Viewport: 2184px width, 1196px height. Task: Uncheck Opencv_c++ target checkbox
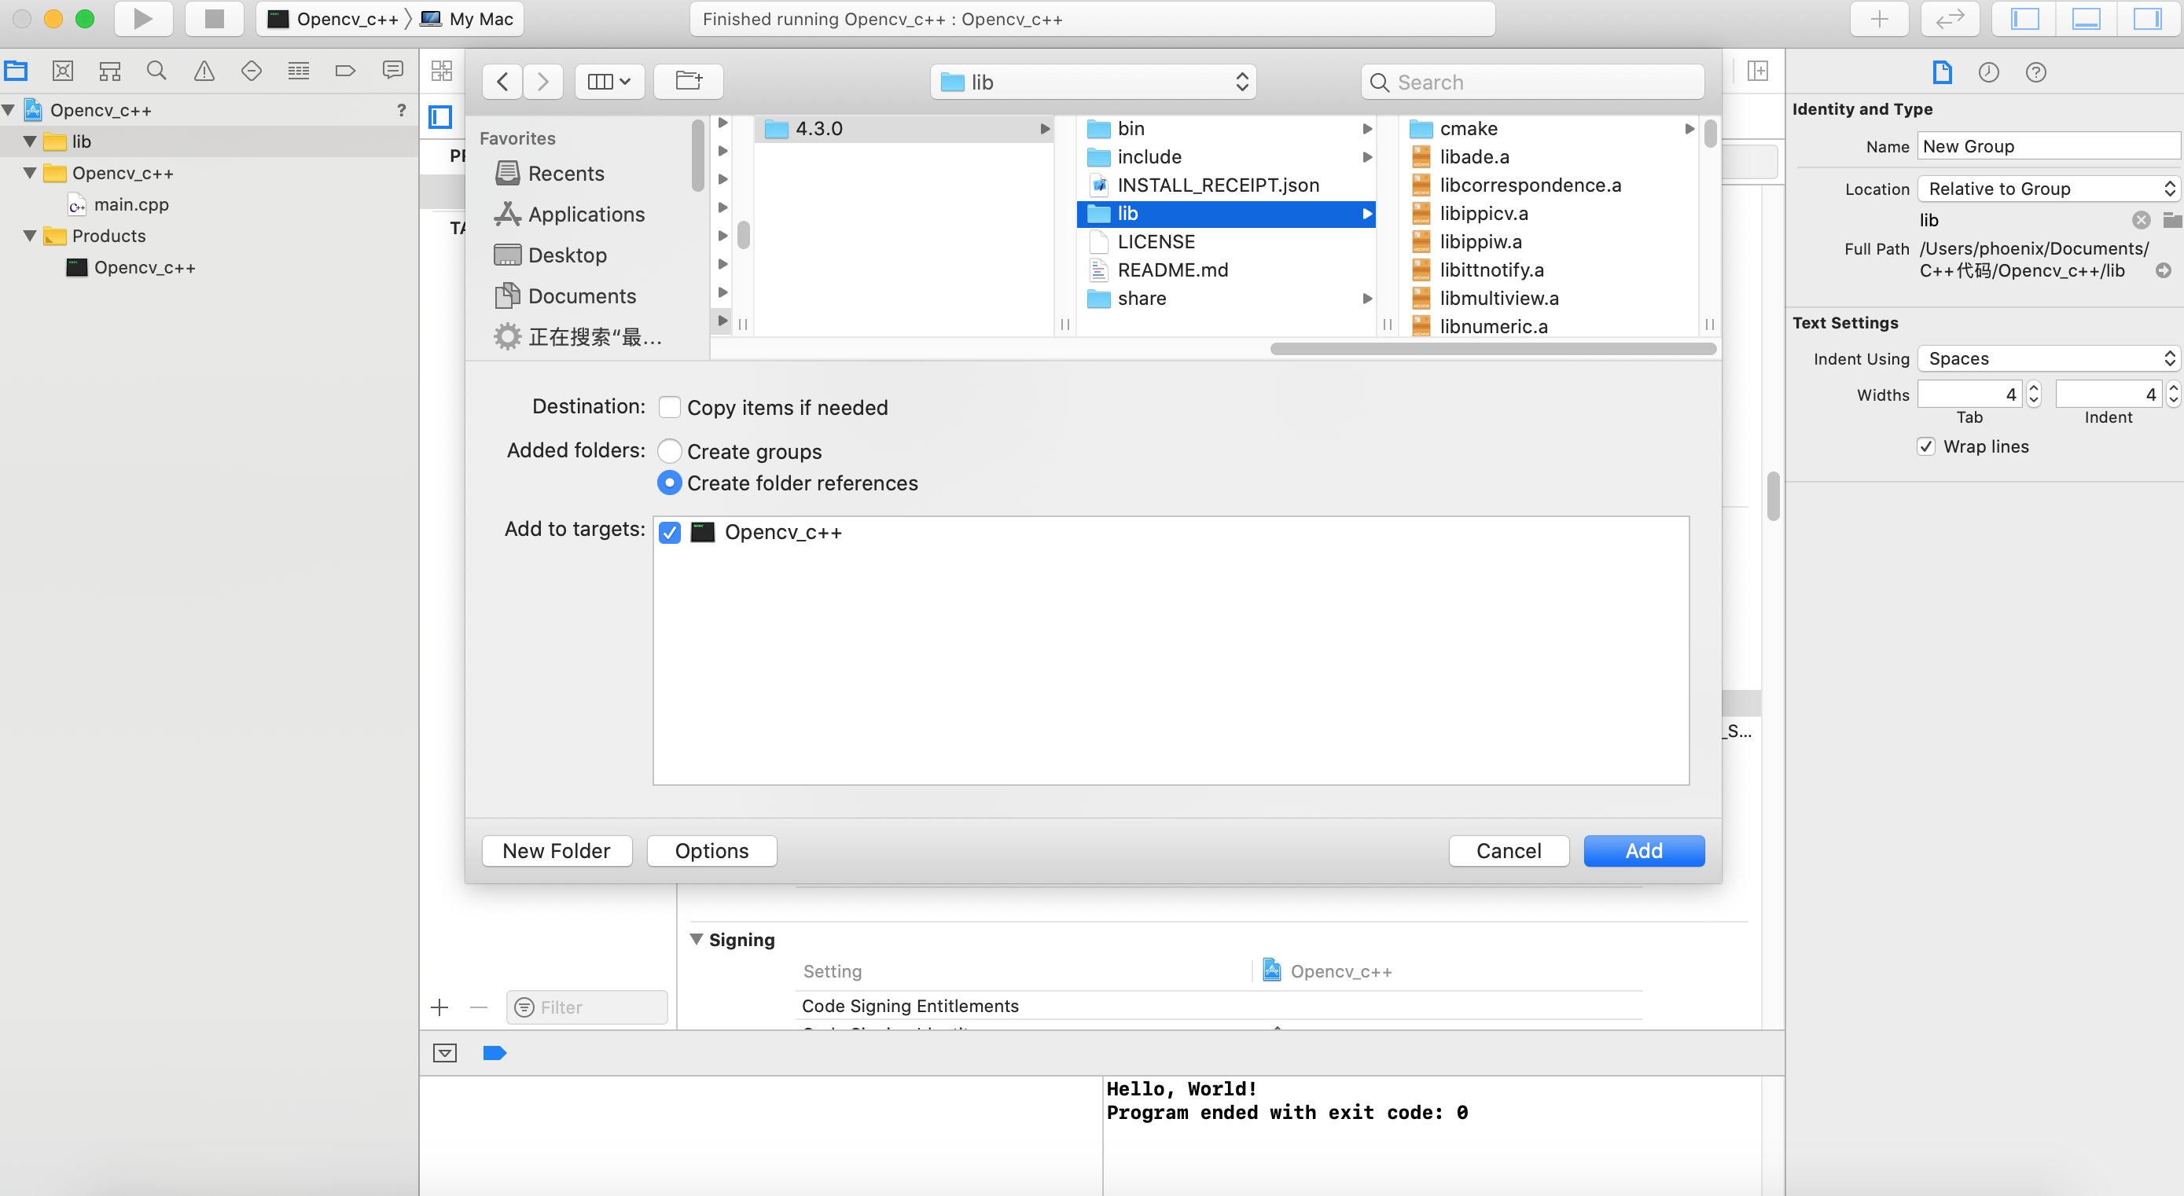pyautogui.click(x=670, y=532)
